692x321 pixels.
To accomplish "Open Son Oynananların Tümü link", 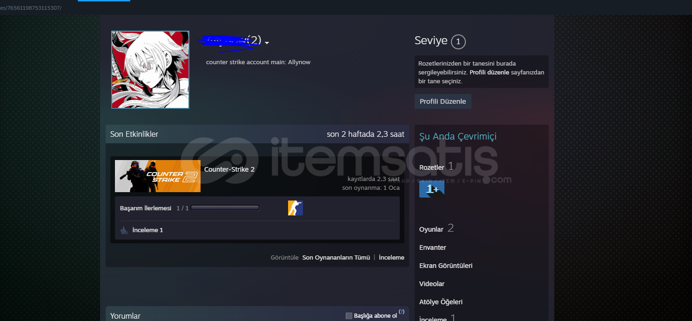I will click(336, 257).
